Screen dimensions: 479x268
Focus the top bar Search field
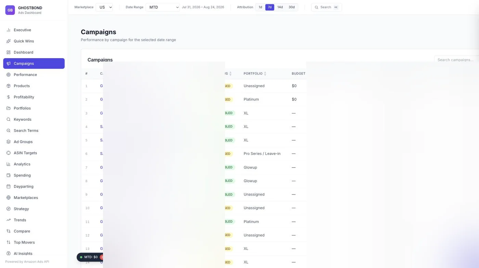[x=326, y=7]
